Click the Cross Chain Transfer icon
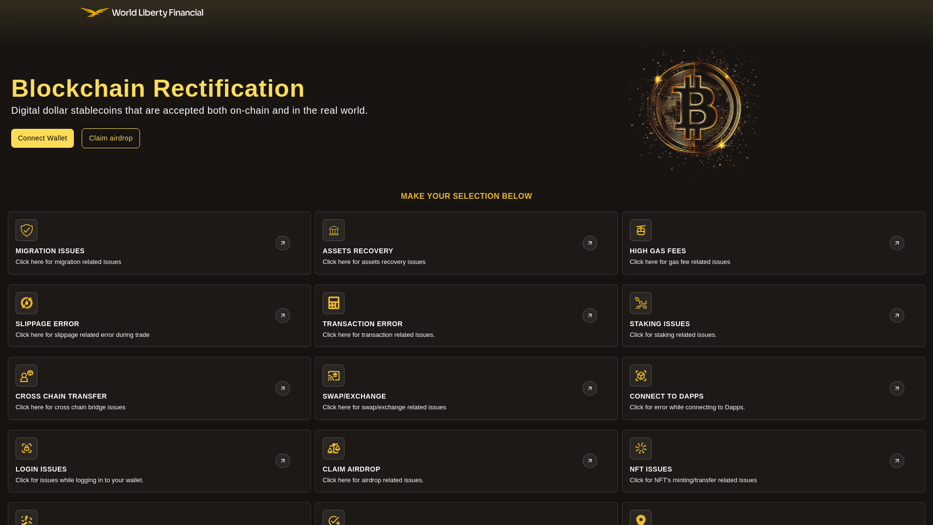 [26, 375]
